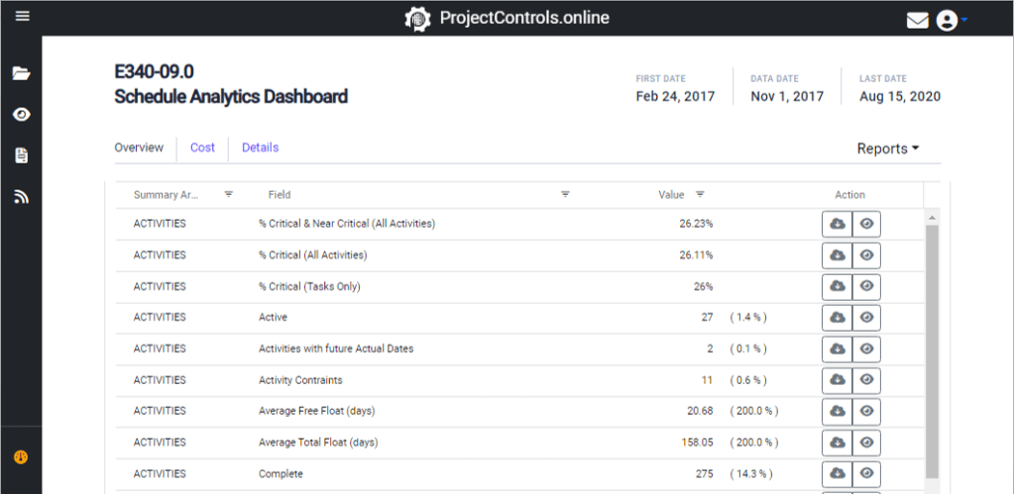
Task: Click the RSS feed sidebar icon
Action: click(x=21, y=197)
